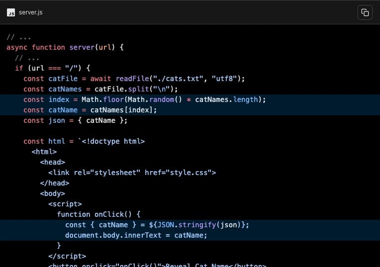The width and height of the screenshot is (380, 267).
Task: Click the readFile call in the code
Action: pyautogui.click(x=132, y=79)
